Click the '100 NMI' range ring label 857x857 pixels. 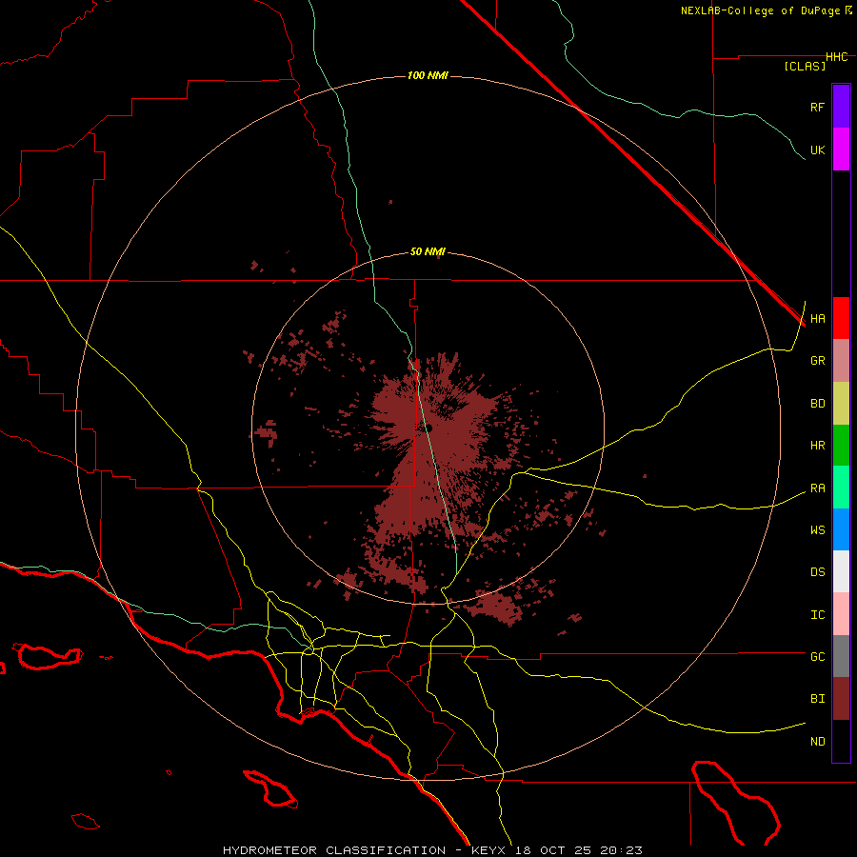coord(428,75)
